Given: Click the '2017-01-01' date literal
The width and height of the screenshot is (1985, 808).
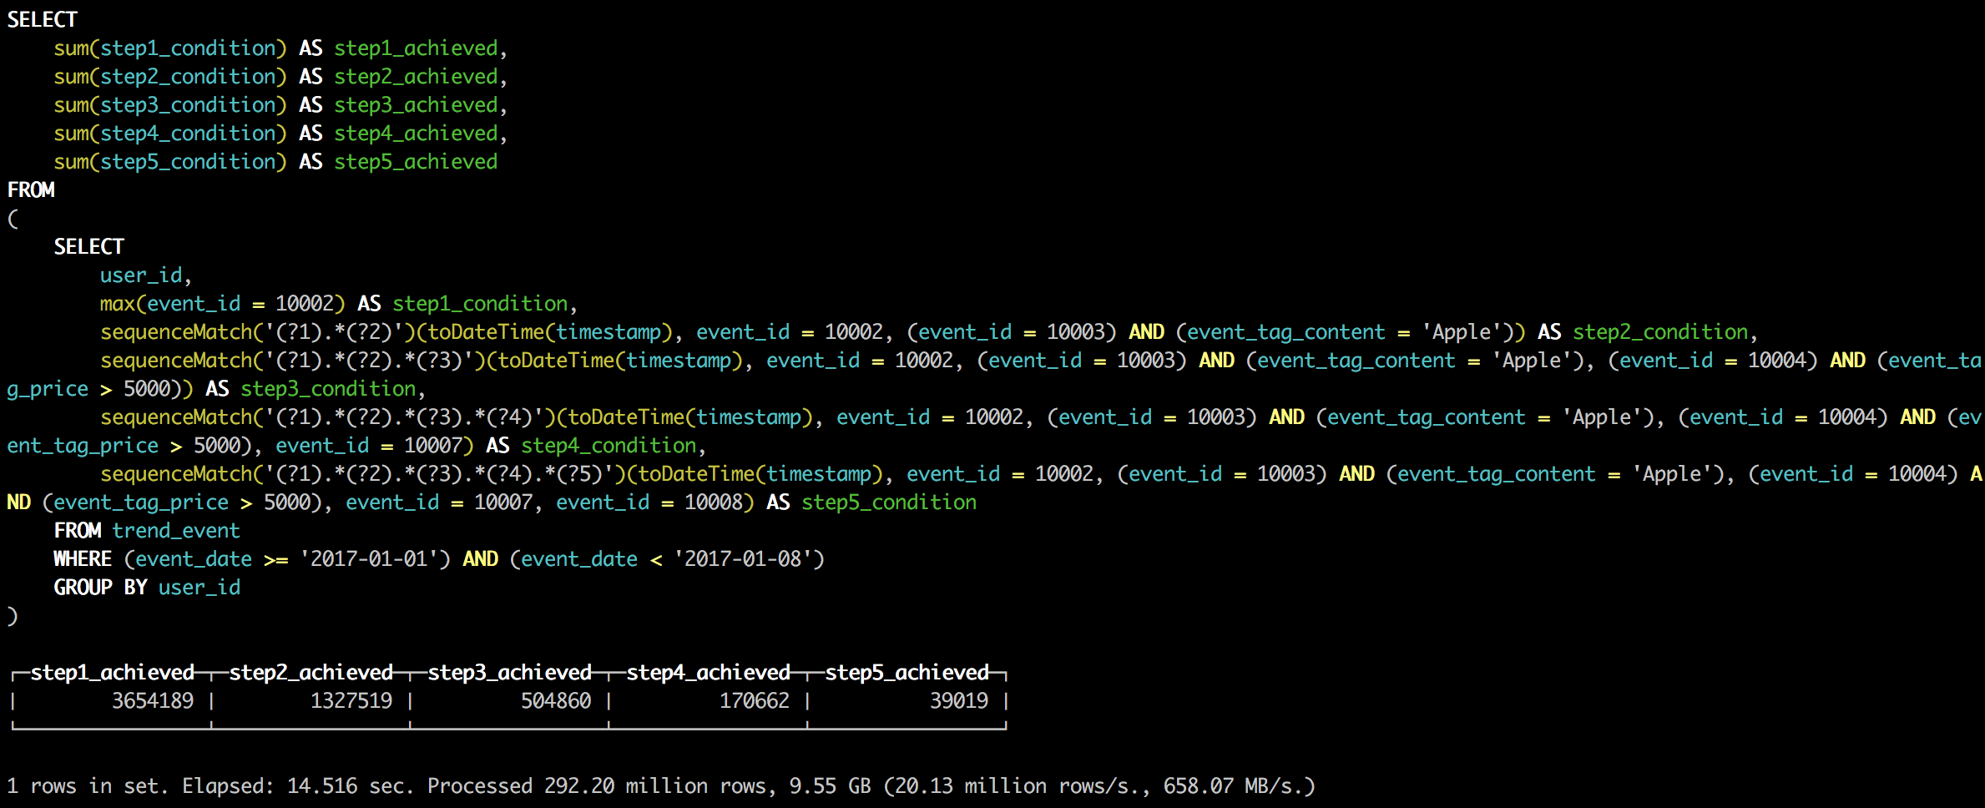Looking at the screenshot, I should pyautogui.click(x=369, y=559).
